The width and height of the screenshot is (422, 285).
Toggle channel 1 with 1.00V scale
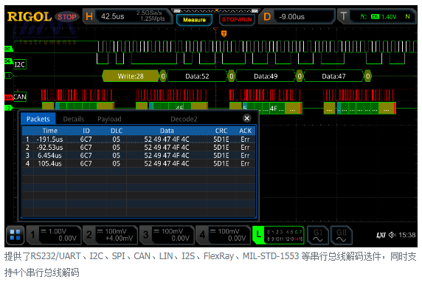(x=54, y=235)
